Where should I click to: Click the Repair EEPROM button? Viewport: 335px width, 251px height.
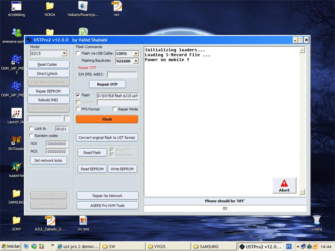click(48, 91)
